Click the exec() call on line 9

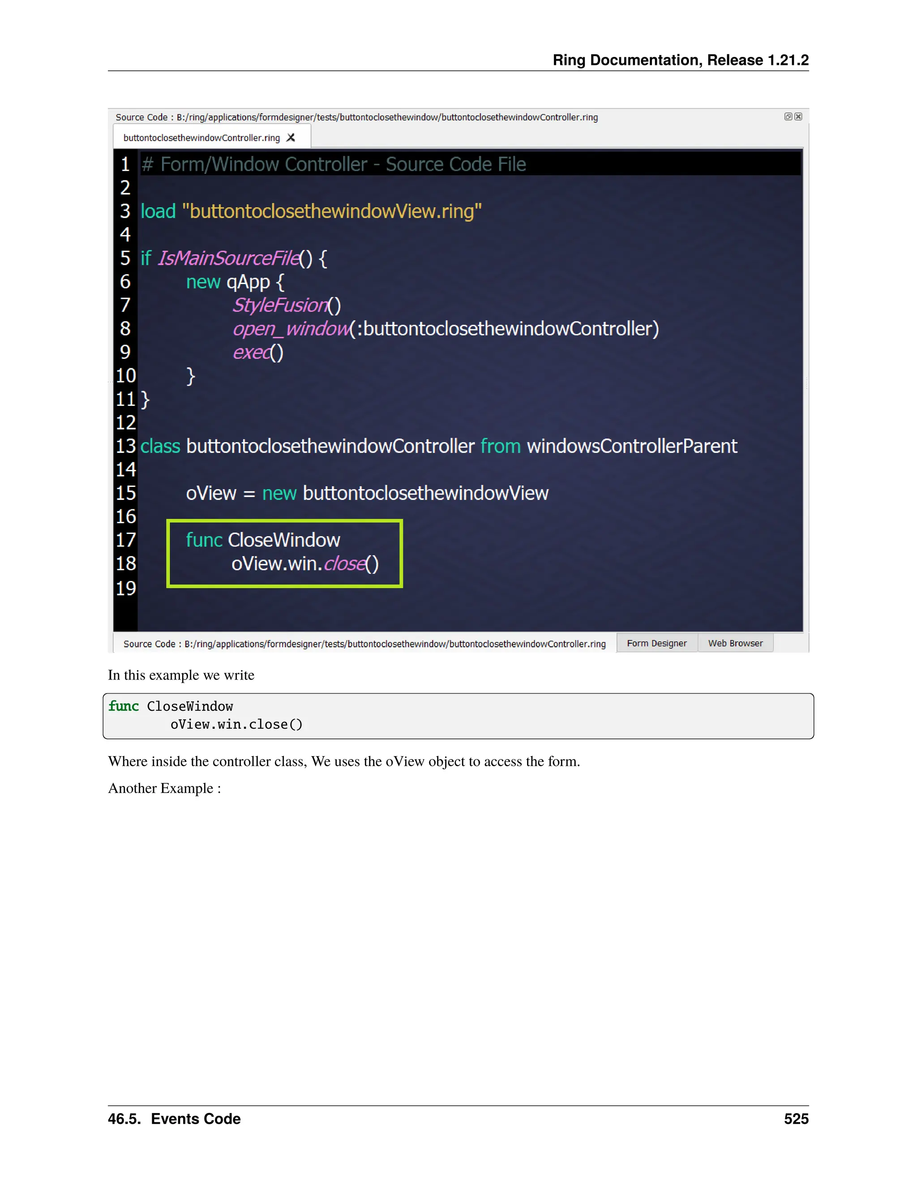(x=258, y=352)
